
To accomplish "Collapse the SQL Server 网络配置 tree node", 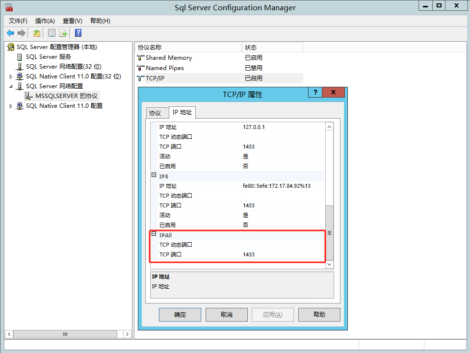I will click(x=11, y=86).
